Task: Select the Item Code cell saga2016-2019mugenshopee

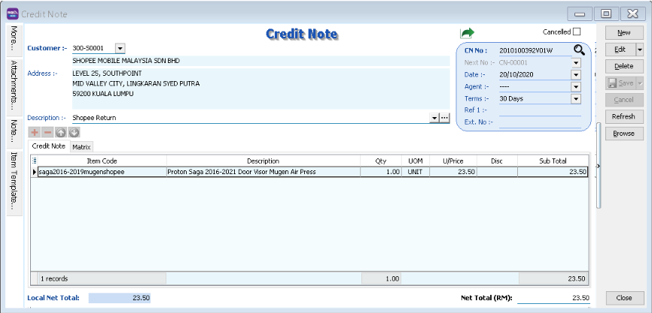Action: [99, 172]
